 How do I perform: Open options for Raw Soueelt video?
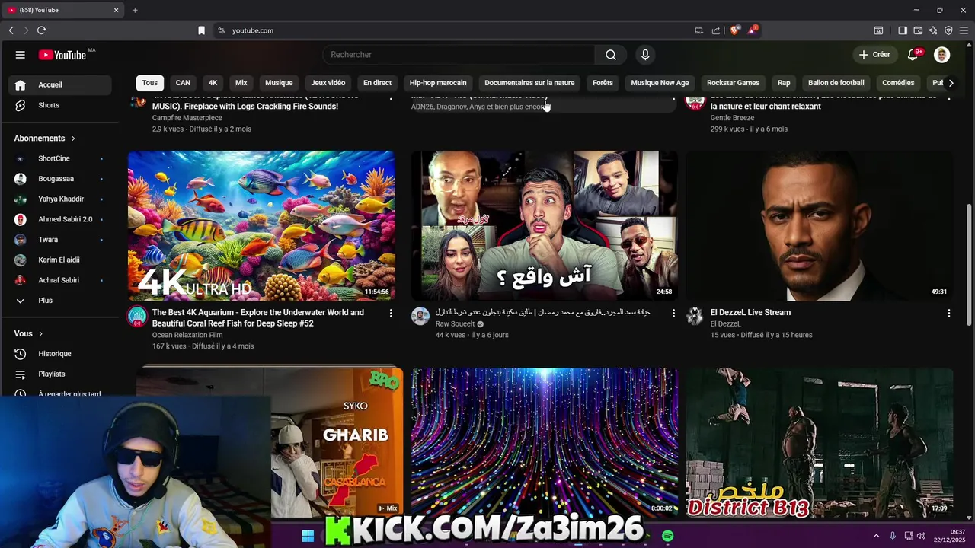tap(673, 313)
